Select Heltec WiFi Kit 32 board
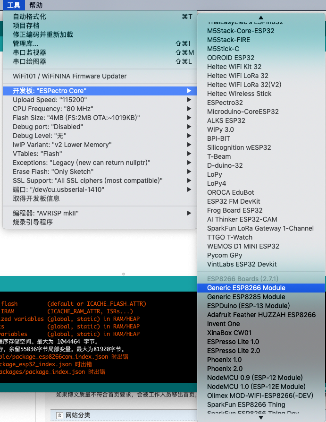 pyautogui.click(x=261, y=67)
